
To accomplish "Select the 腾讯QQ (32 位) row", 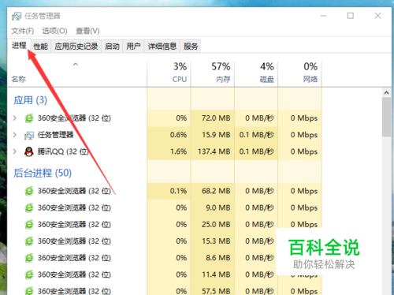I will coord(164,151).
